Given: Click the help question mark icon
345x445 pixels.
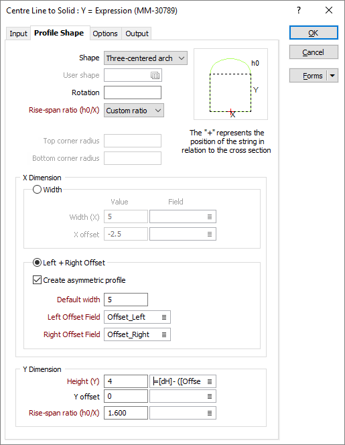Looking at the screenshot, I should click(x=299, y=10).
